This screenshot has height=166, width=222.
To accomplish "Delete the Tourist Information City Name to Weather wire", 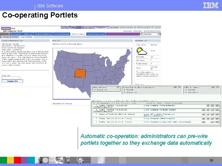I will pos(217,105).
